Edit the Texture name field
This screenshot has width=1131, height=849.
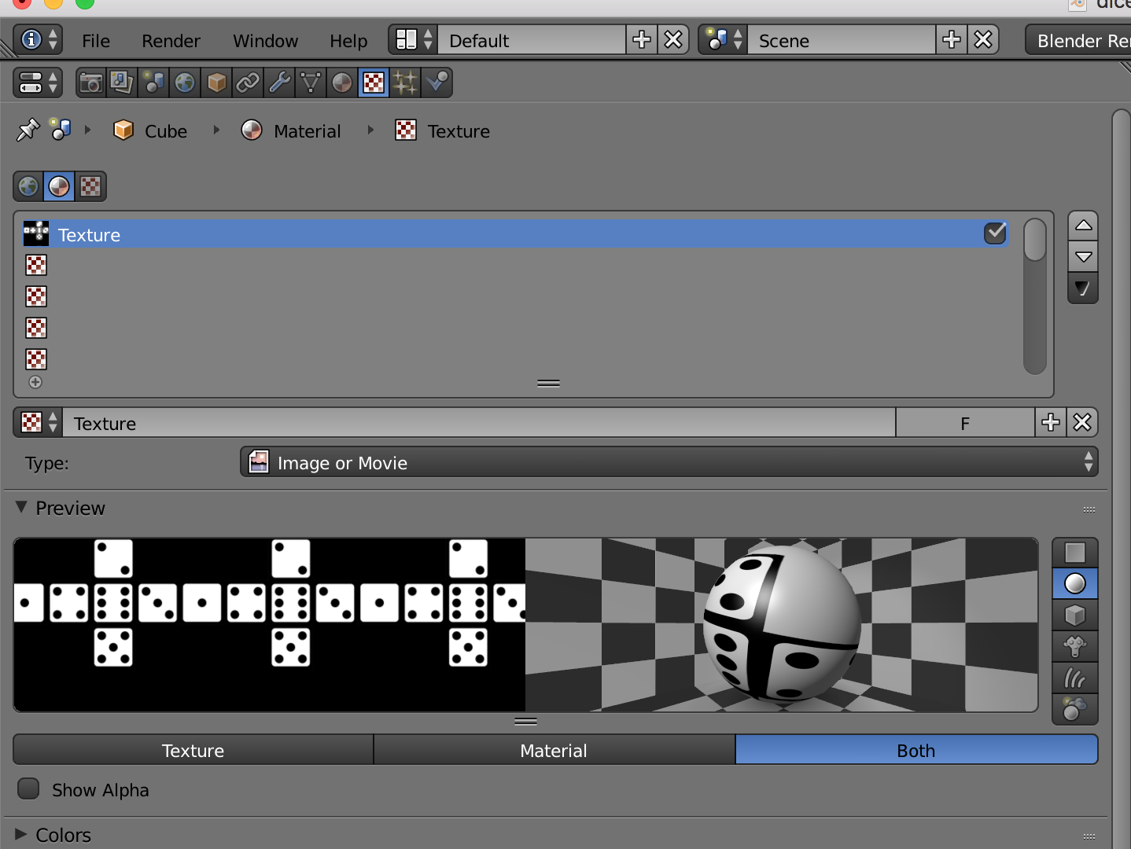pyautogui.click(x=479, y=423)
